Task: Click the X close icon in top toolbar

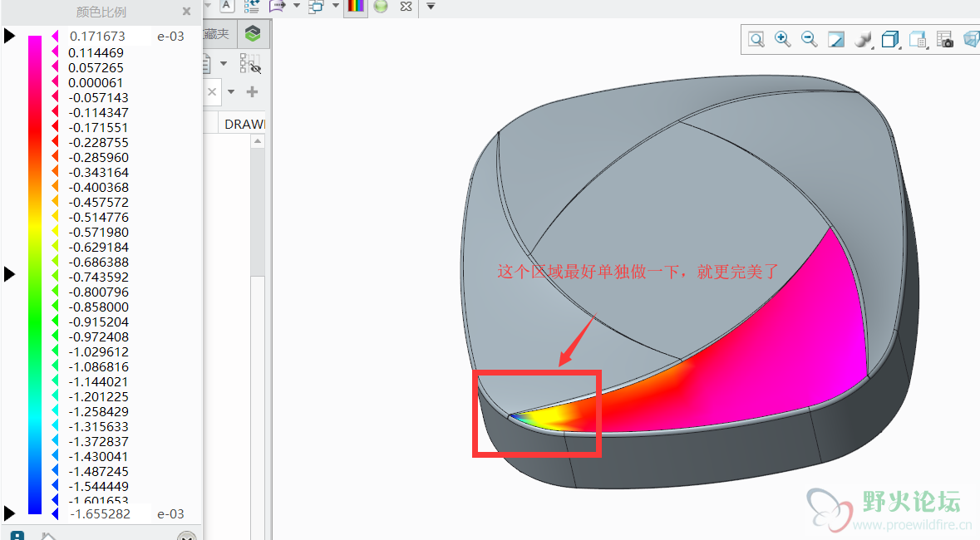Action: pyautogui.click(x=406, y=7)
